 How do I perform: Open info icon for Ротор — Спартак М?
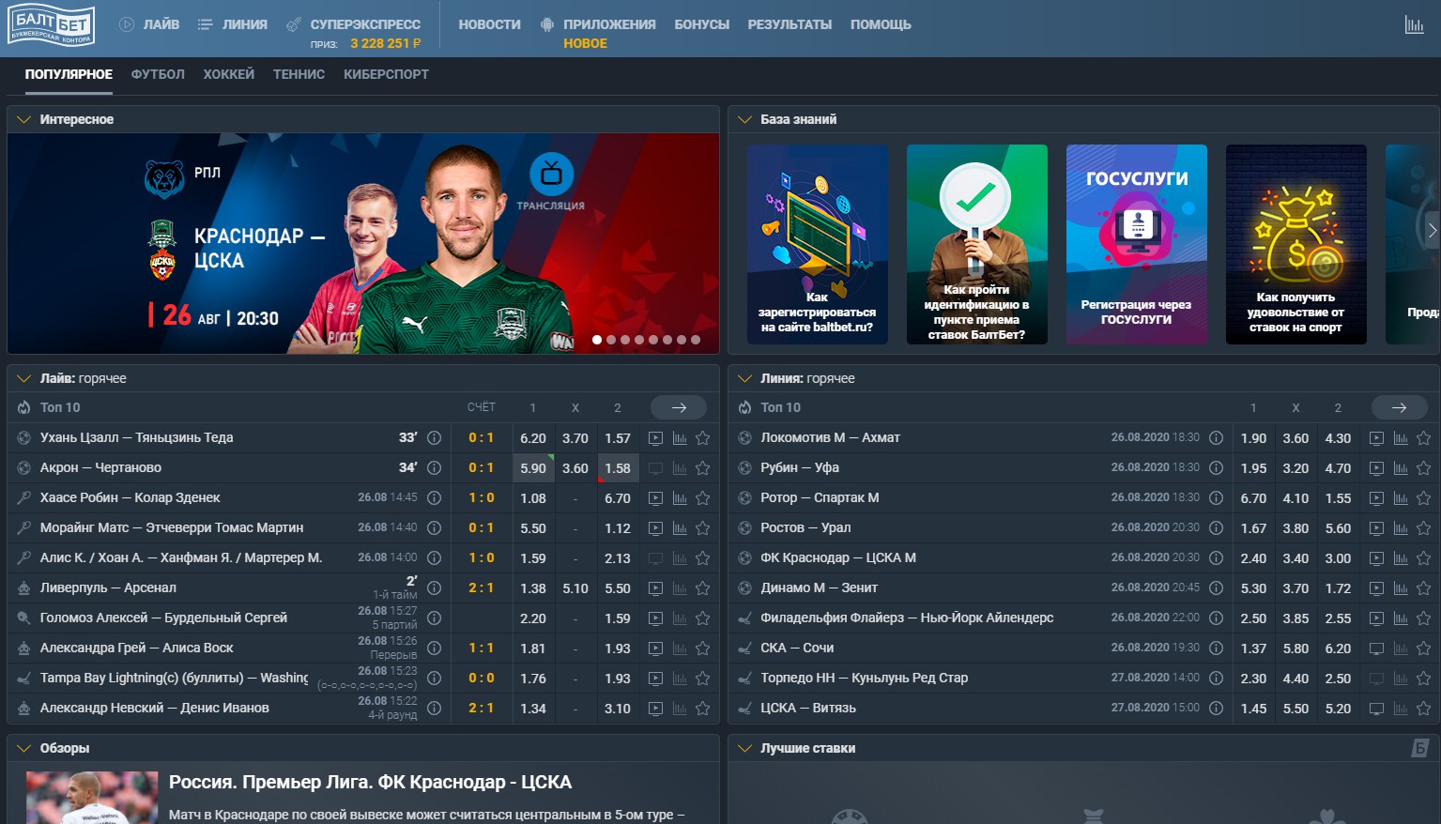click(x=1216, y=498)
